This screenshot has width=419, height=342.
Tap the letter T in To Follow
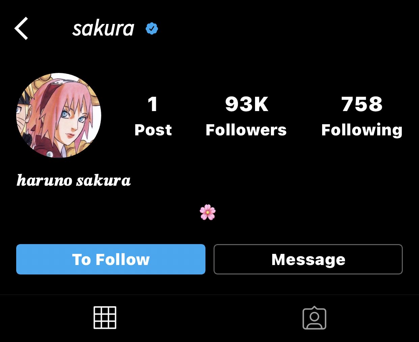[x=77, y=260]
